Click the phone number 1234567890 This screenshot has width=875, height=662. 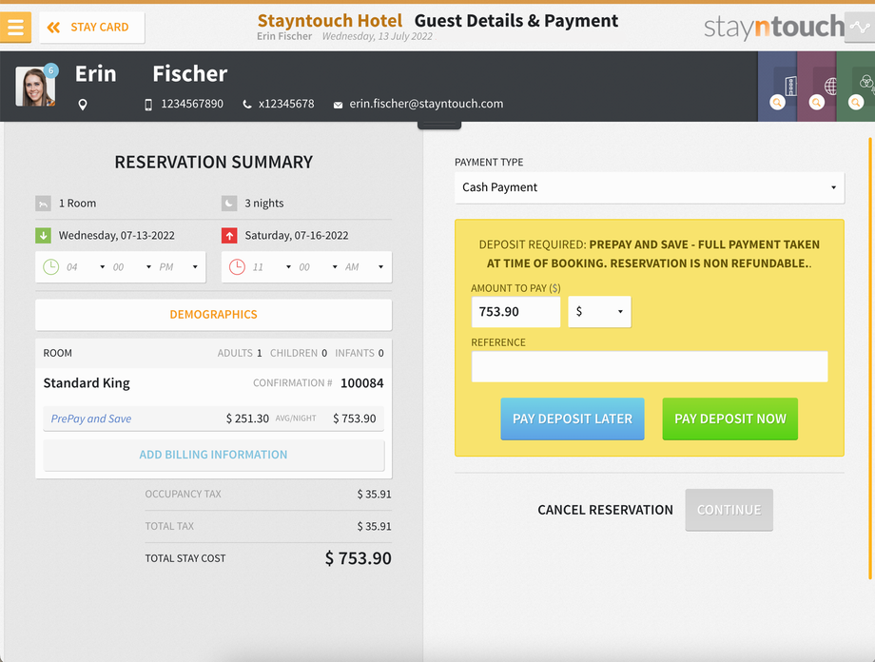tap(192, 104)
